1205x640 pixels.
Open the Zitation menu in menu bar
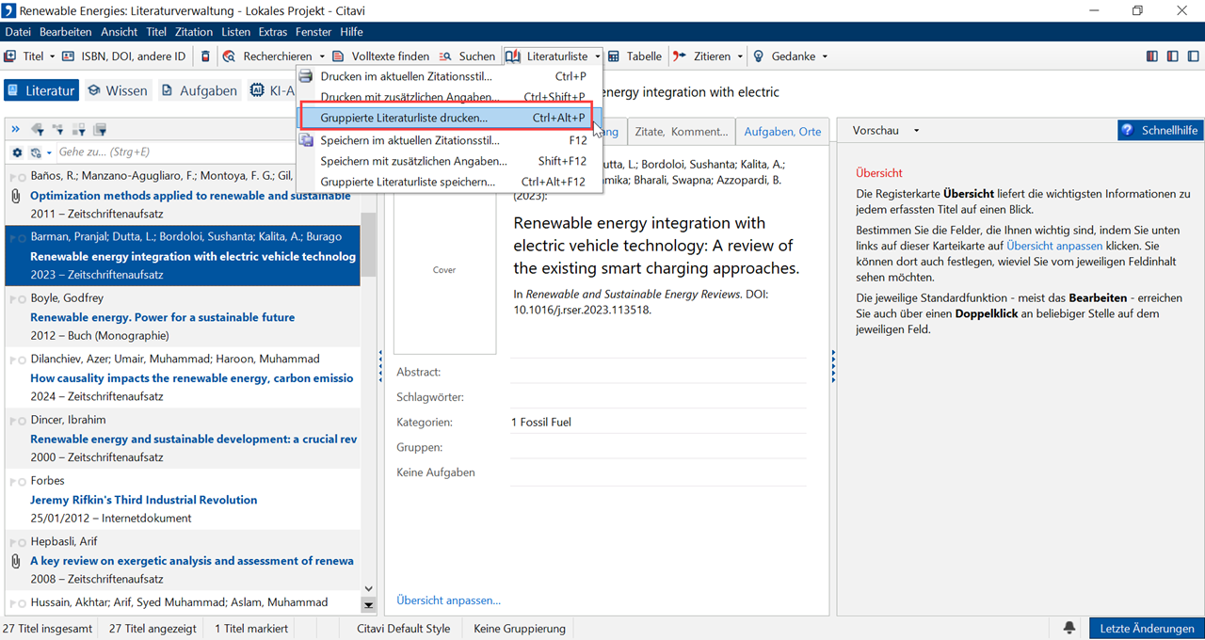point(194,32)
